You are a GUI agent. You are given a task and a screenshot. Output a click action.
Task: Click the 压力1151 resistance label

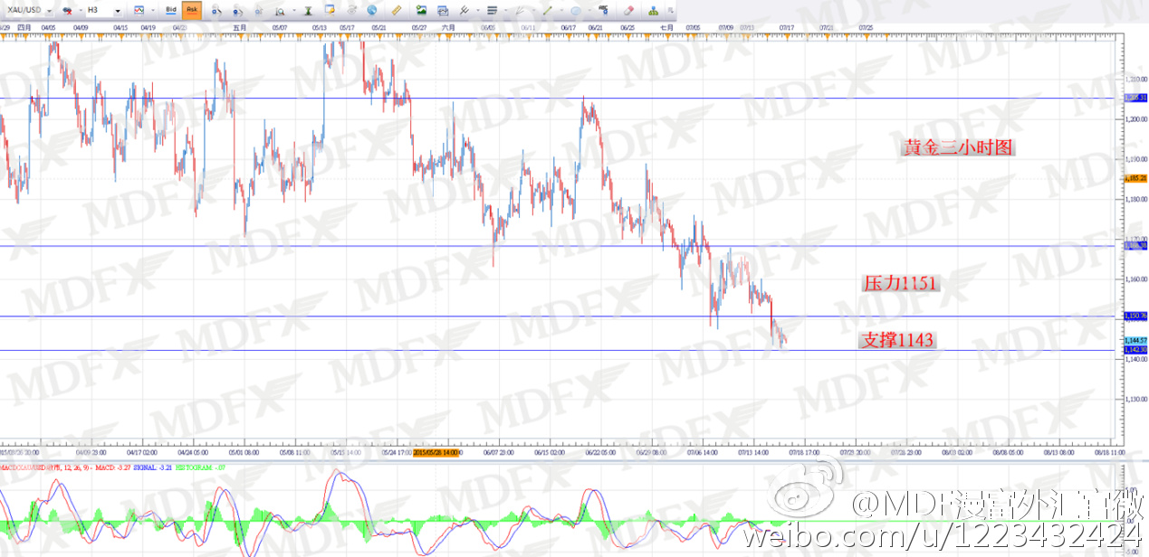pyautogui.click(x=900, y=283)
